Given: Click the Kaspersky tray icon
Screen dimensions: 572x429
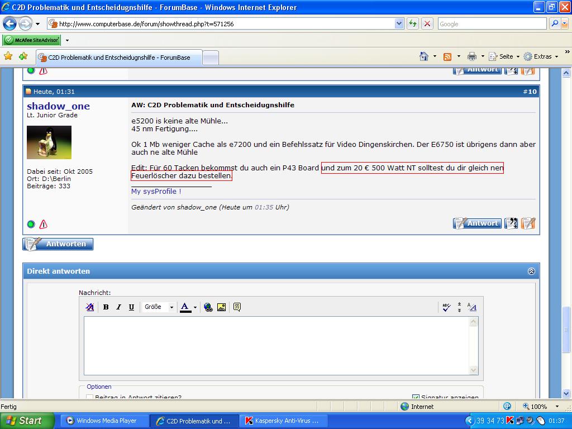Looking at the screenshot, I should pyautogui.click(x=510, y=421).
